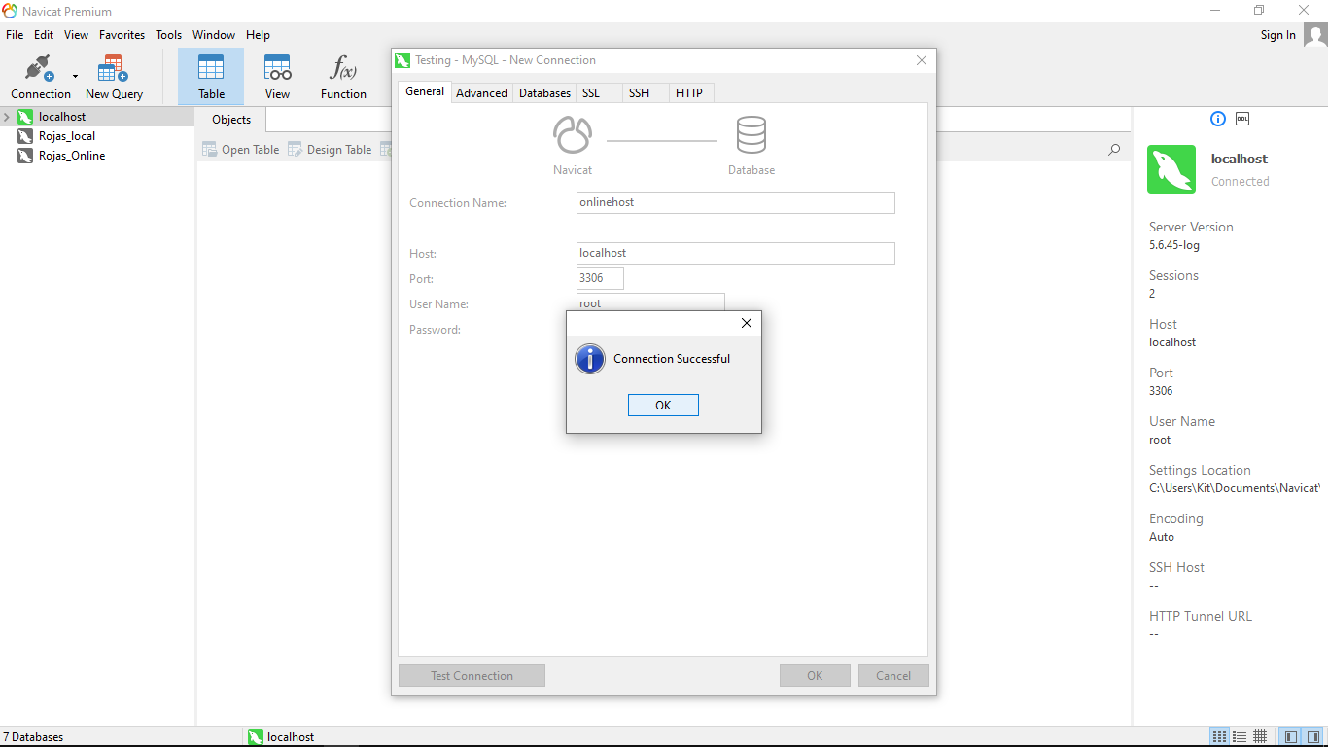Open the Connection dropdown arrow
The image size is (1328, 747).
pyautogui.click(x=75, y=76)
